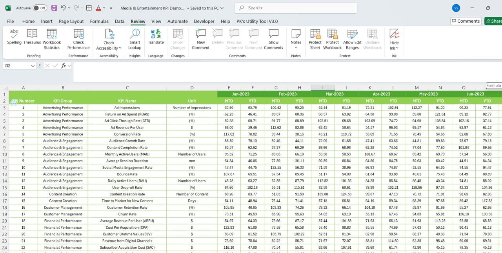Toggle the AutoSave switch
The width and height of the screenshot is (502, 253).
(x=40, y=8)
